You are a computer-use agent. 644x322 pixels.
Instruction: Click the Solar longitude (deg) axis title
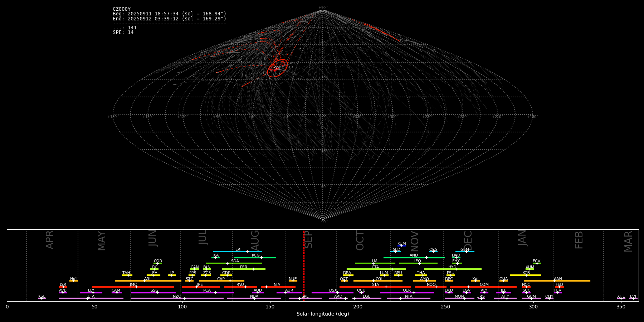click(x=323, y=314)
